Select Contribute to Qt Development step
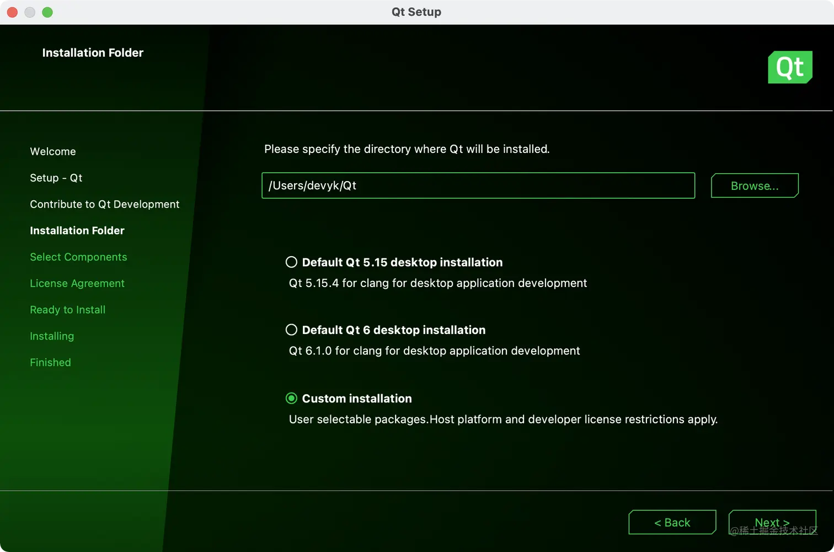 pos(105,204)
